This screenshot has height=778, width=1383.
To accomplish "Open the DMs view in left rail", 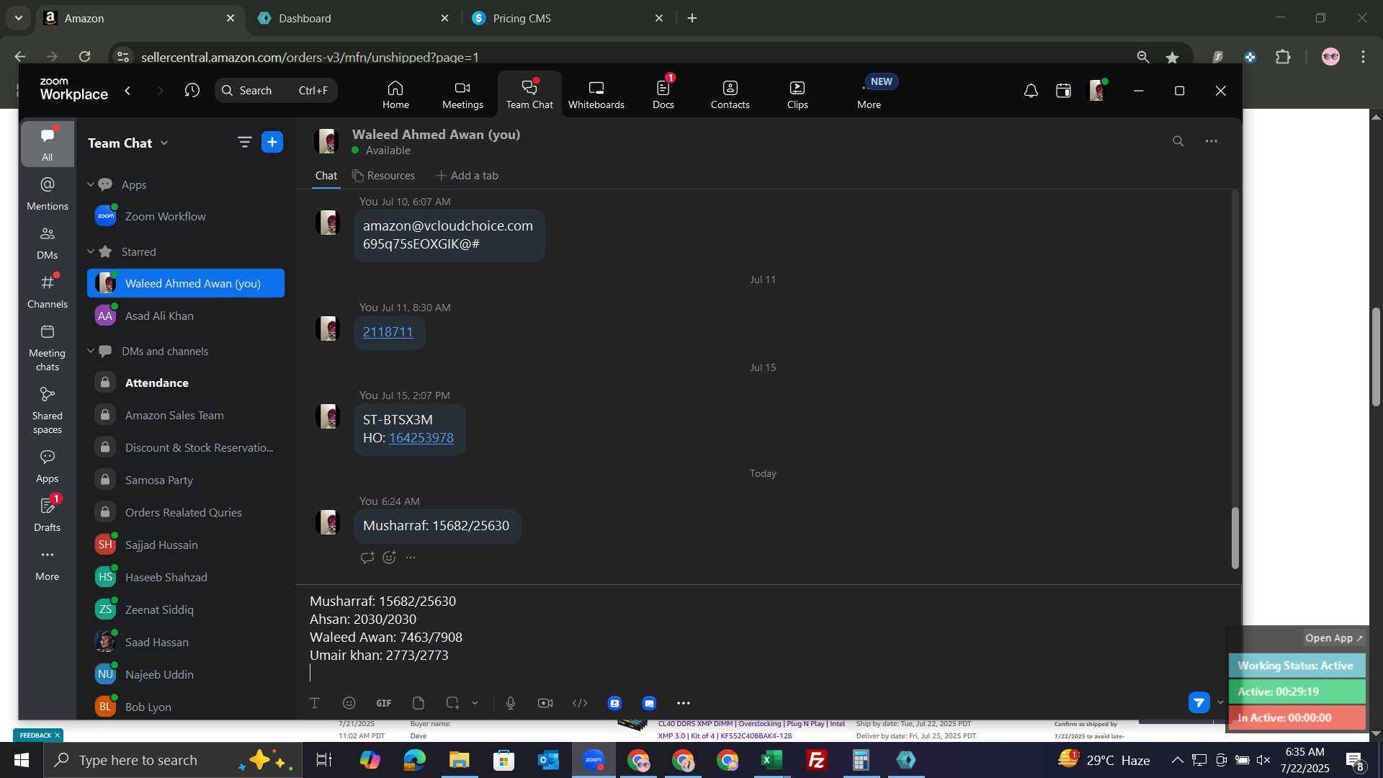I will [48, 243].
